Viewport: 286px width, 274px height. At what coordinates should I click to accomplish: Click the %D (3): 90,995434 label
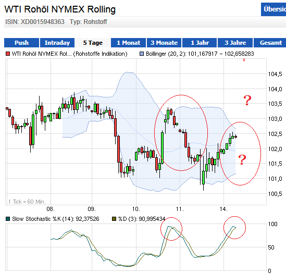142,219
